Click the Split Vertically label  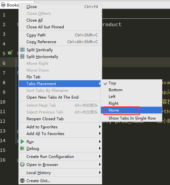pyautogui.click(x=39, y=50)
